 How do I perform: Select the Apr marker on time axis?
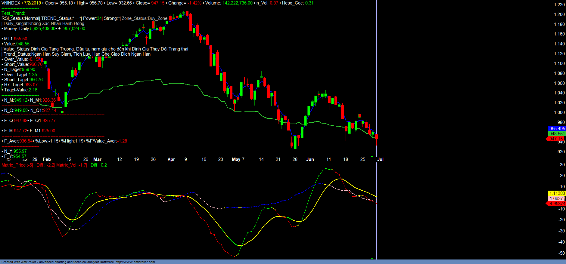click(171, 159)
